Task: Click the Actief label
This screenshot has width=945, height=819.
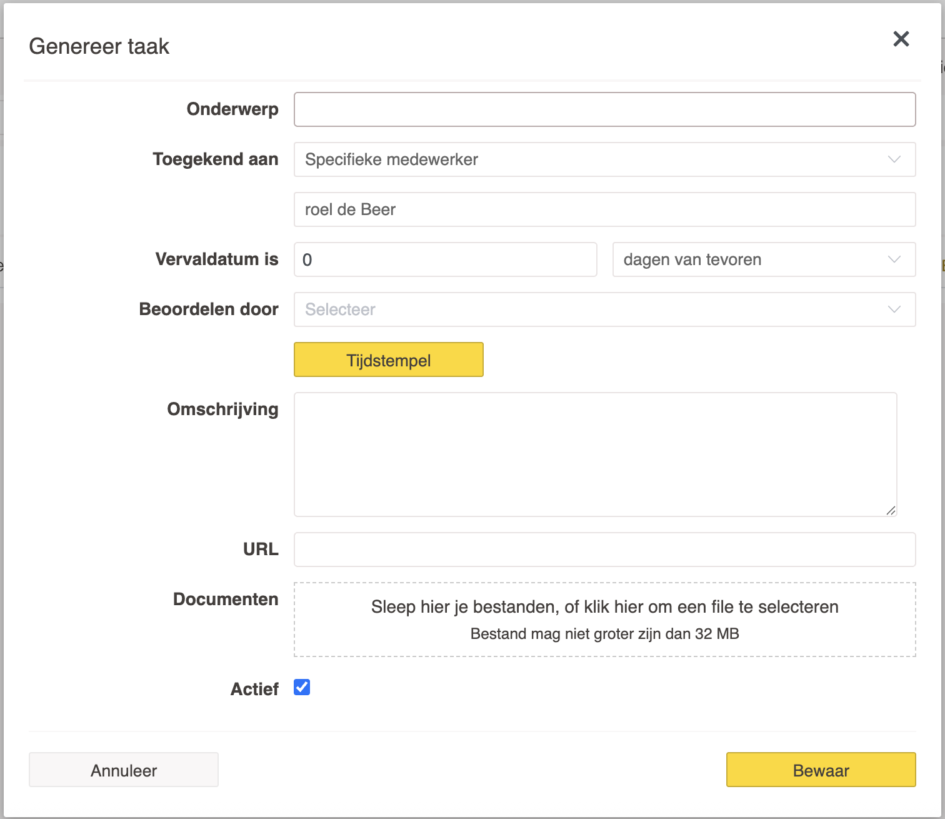Action: coord(254,689)
